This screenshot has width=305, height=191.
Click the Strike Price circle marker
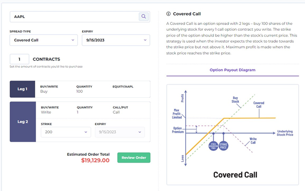223,146
